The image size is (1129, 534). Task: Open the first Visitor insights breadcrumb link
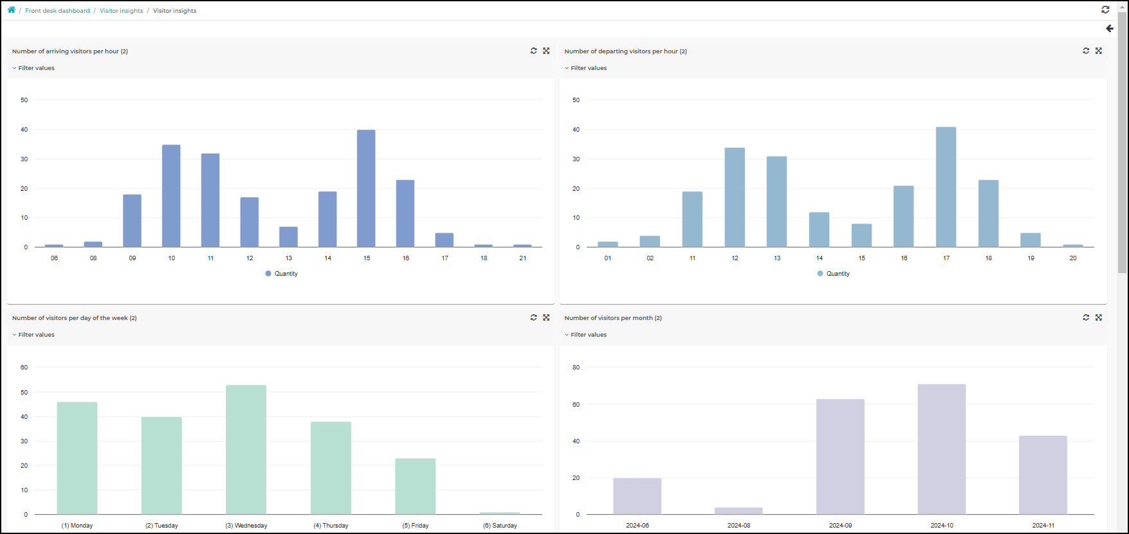coord(122,11)
